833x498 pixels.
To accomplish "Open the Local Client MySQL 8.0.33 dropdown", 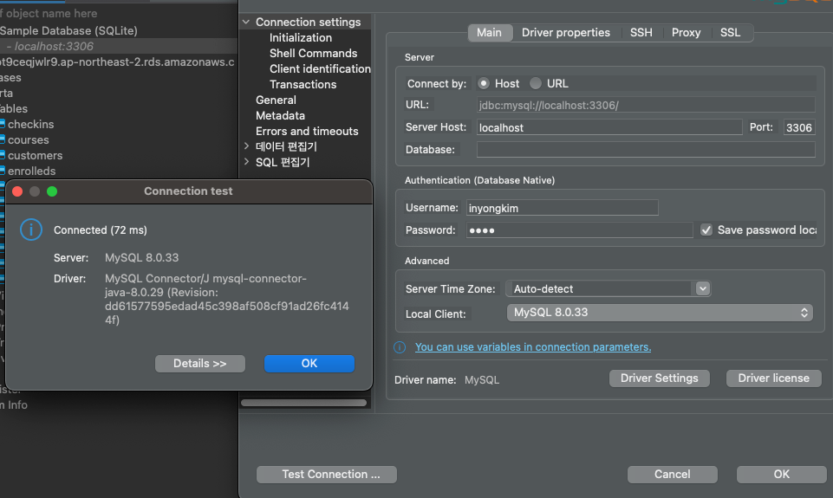I will tap(660, 313).
